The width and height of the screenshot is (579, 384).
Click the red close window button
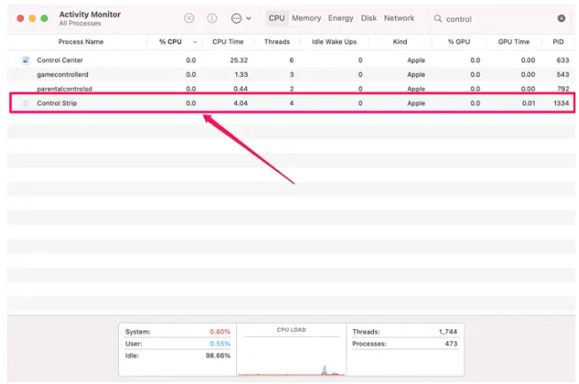[x=20, y=19]
